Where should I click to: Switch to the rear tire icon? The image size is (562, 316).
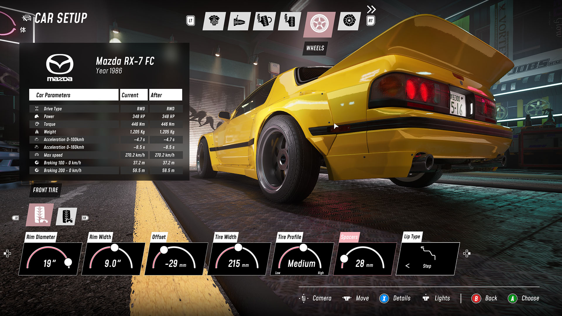click(66, 217)
